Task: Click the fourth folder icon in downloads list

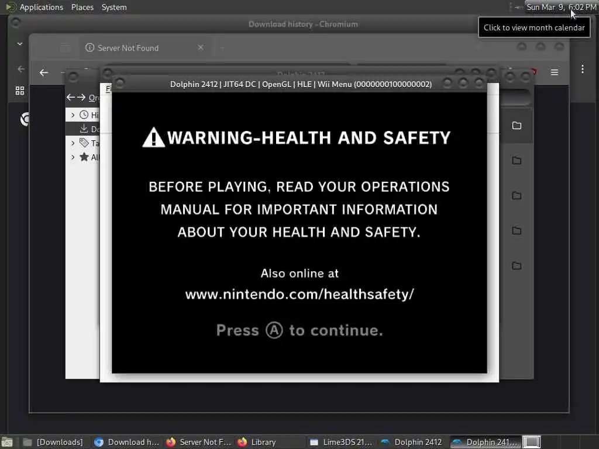Action: 517,230
